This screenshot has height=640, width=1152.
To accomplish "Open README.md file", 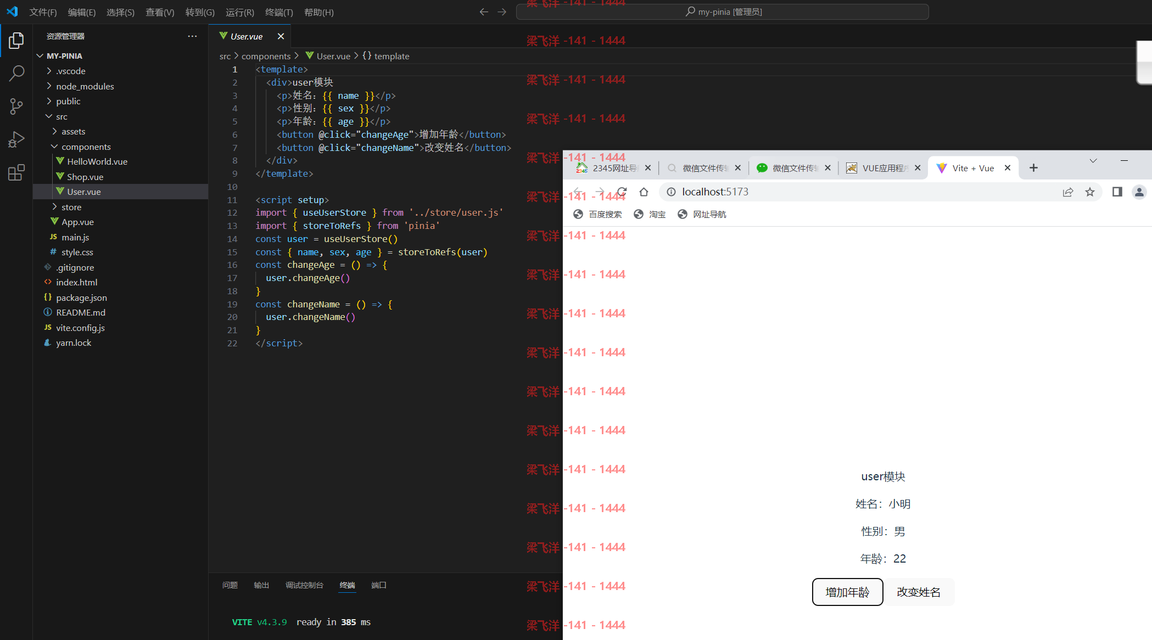I will pos(120,312).
